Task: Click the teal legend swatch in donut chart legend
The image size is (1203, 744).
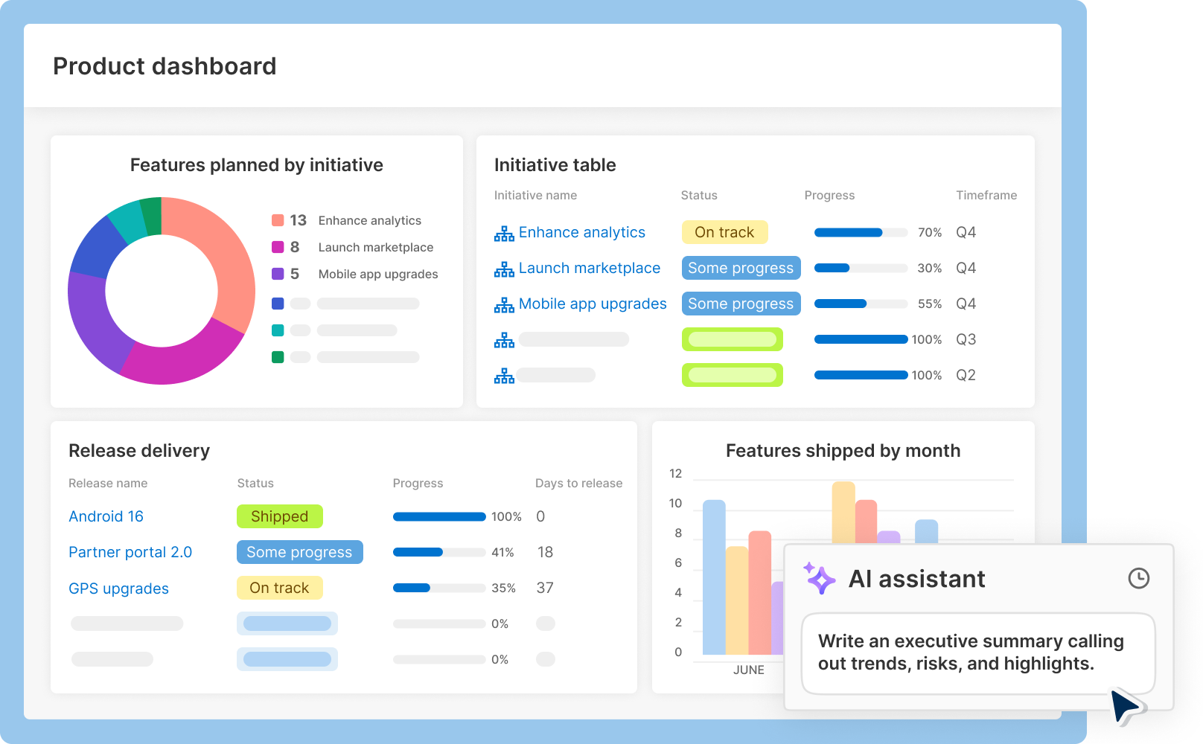Action: 278,330
